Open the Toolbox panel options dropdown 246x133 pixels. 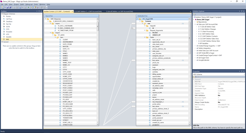(37, 11)
